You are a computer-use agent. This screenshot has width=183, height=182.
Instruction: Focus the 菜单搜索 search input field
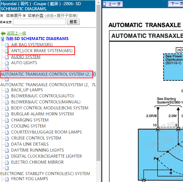pos(39,22)
